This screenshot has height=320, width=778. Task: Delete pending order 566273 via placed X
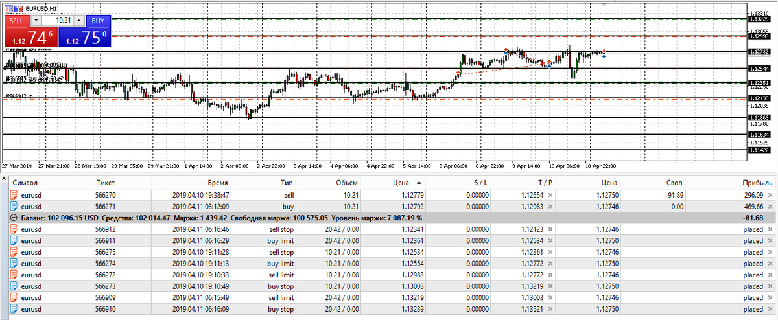coord(770,286)
